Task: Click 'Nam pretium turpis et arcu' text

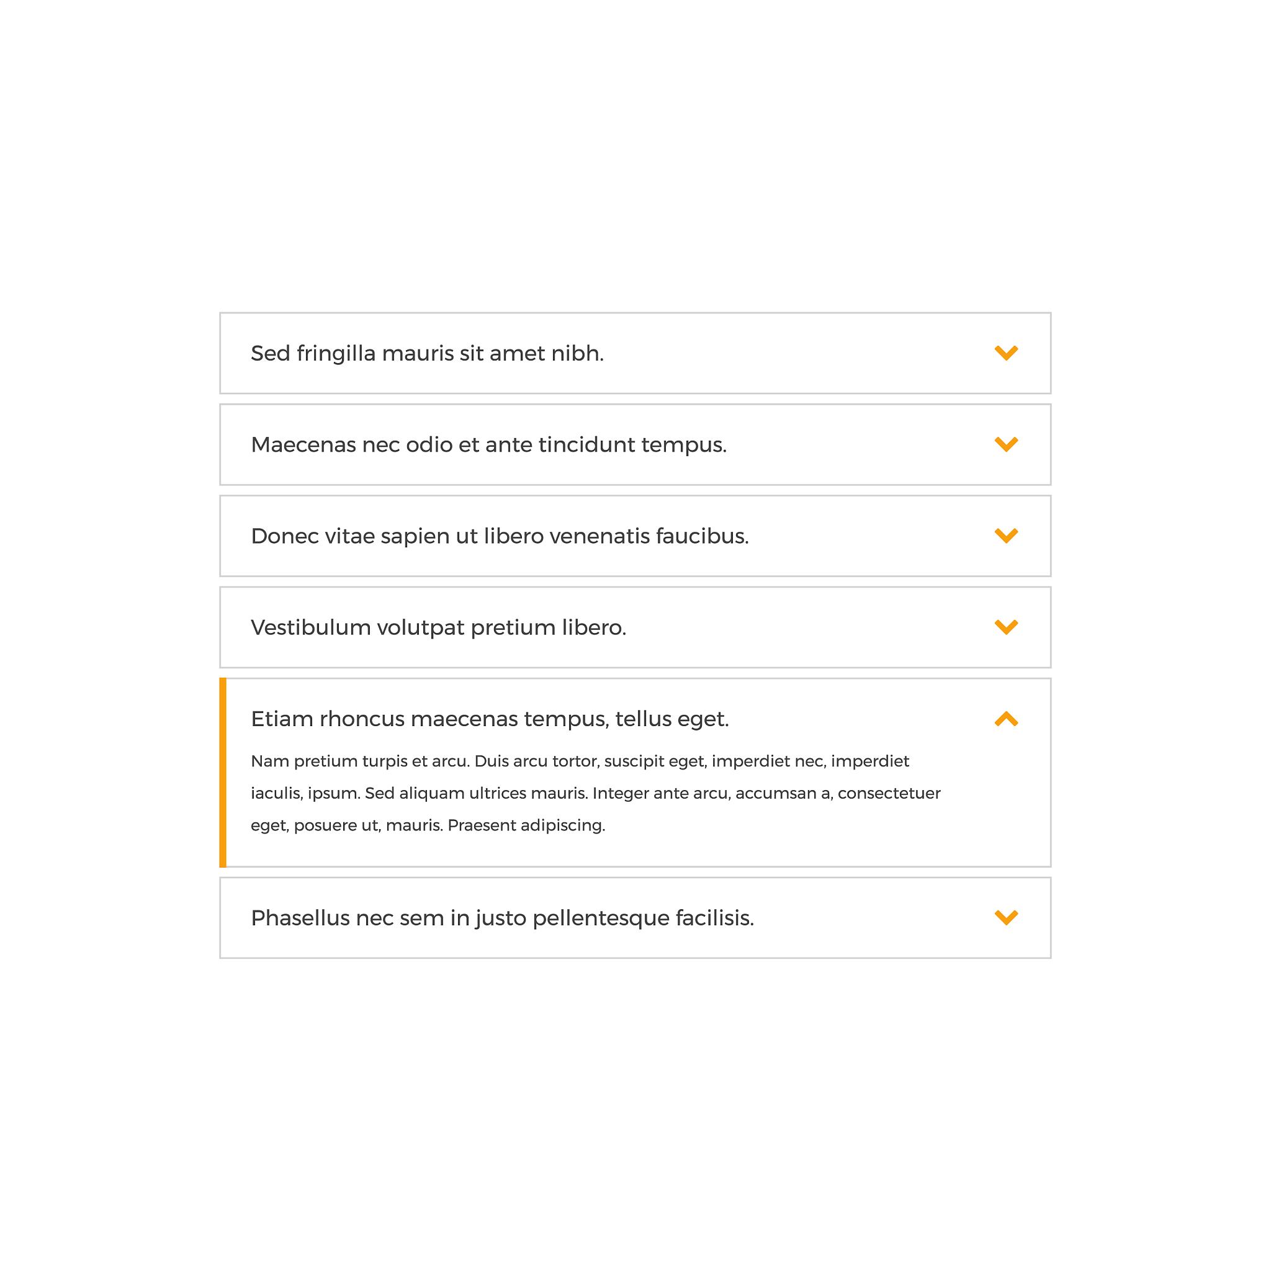Action: (360, 762)
